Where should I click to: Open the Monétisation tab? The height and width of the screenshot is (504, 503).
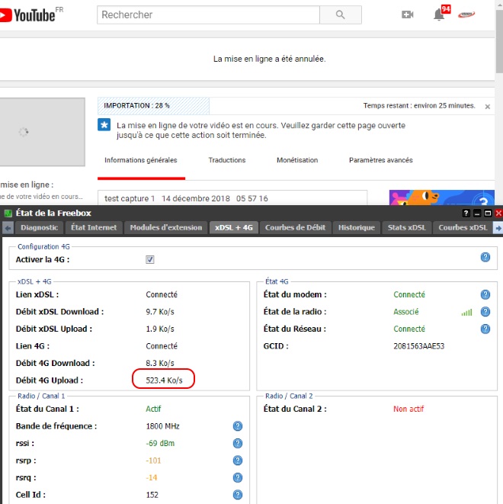297,160
